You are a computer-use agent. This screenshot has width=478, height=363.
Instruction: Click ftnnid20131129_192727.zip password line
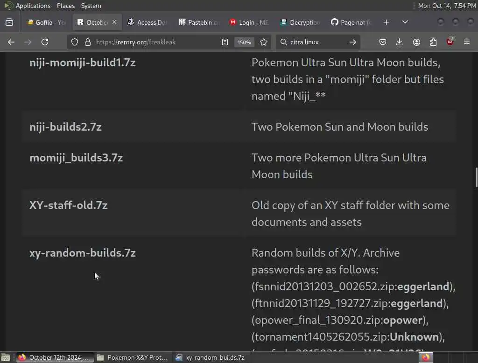click(350, 304)
